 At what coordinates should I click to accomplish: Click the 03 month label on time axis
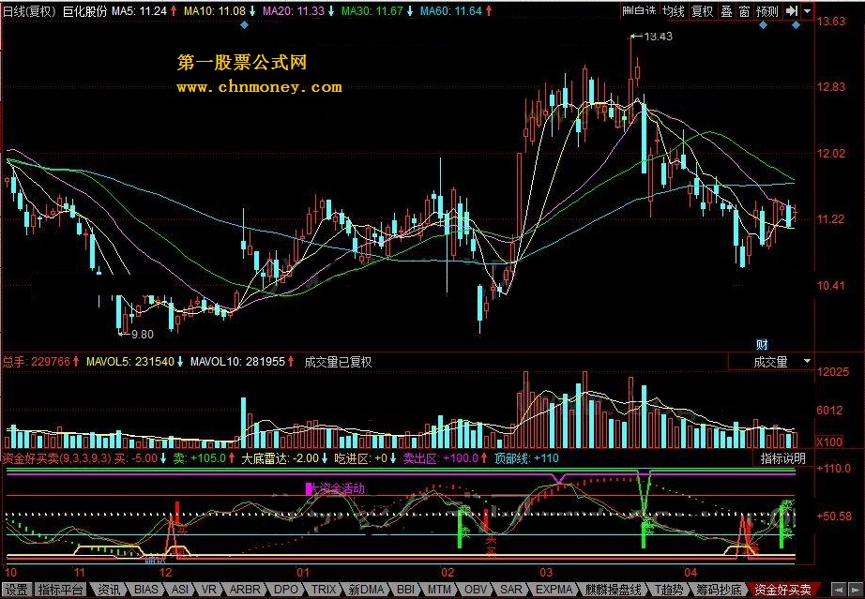[x=546, y=572]
